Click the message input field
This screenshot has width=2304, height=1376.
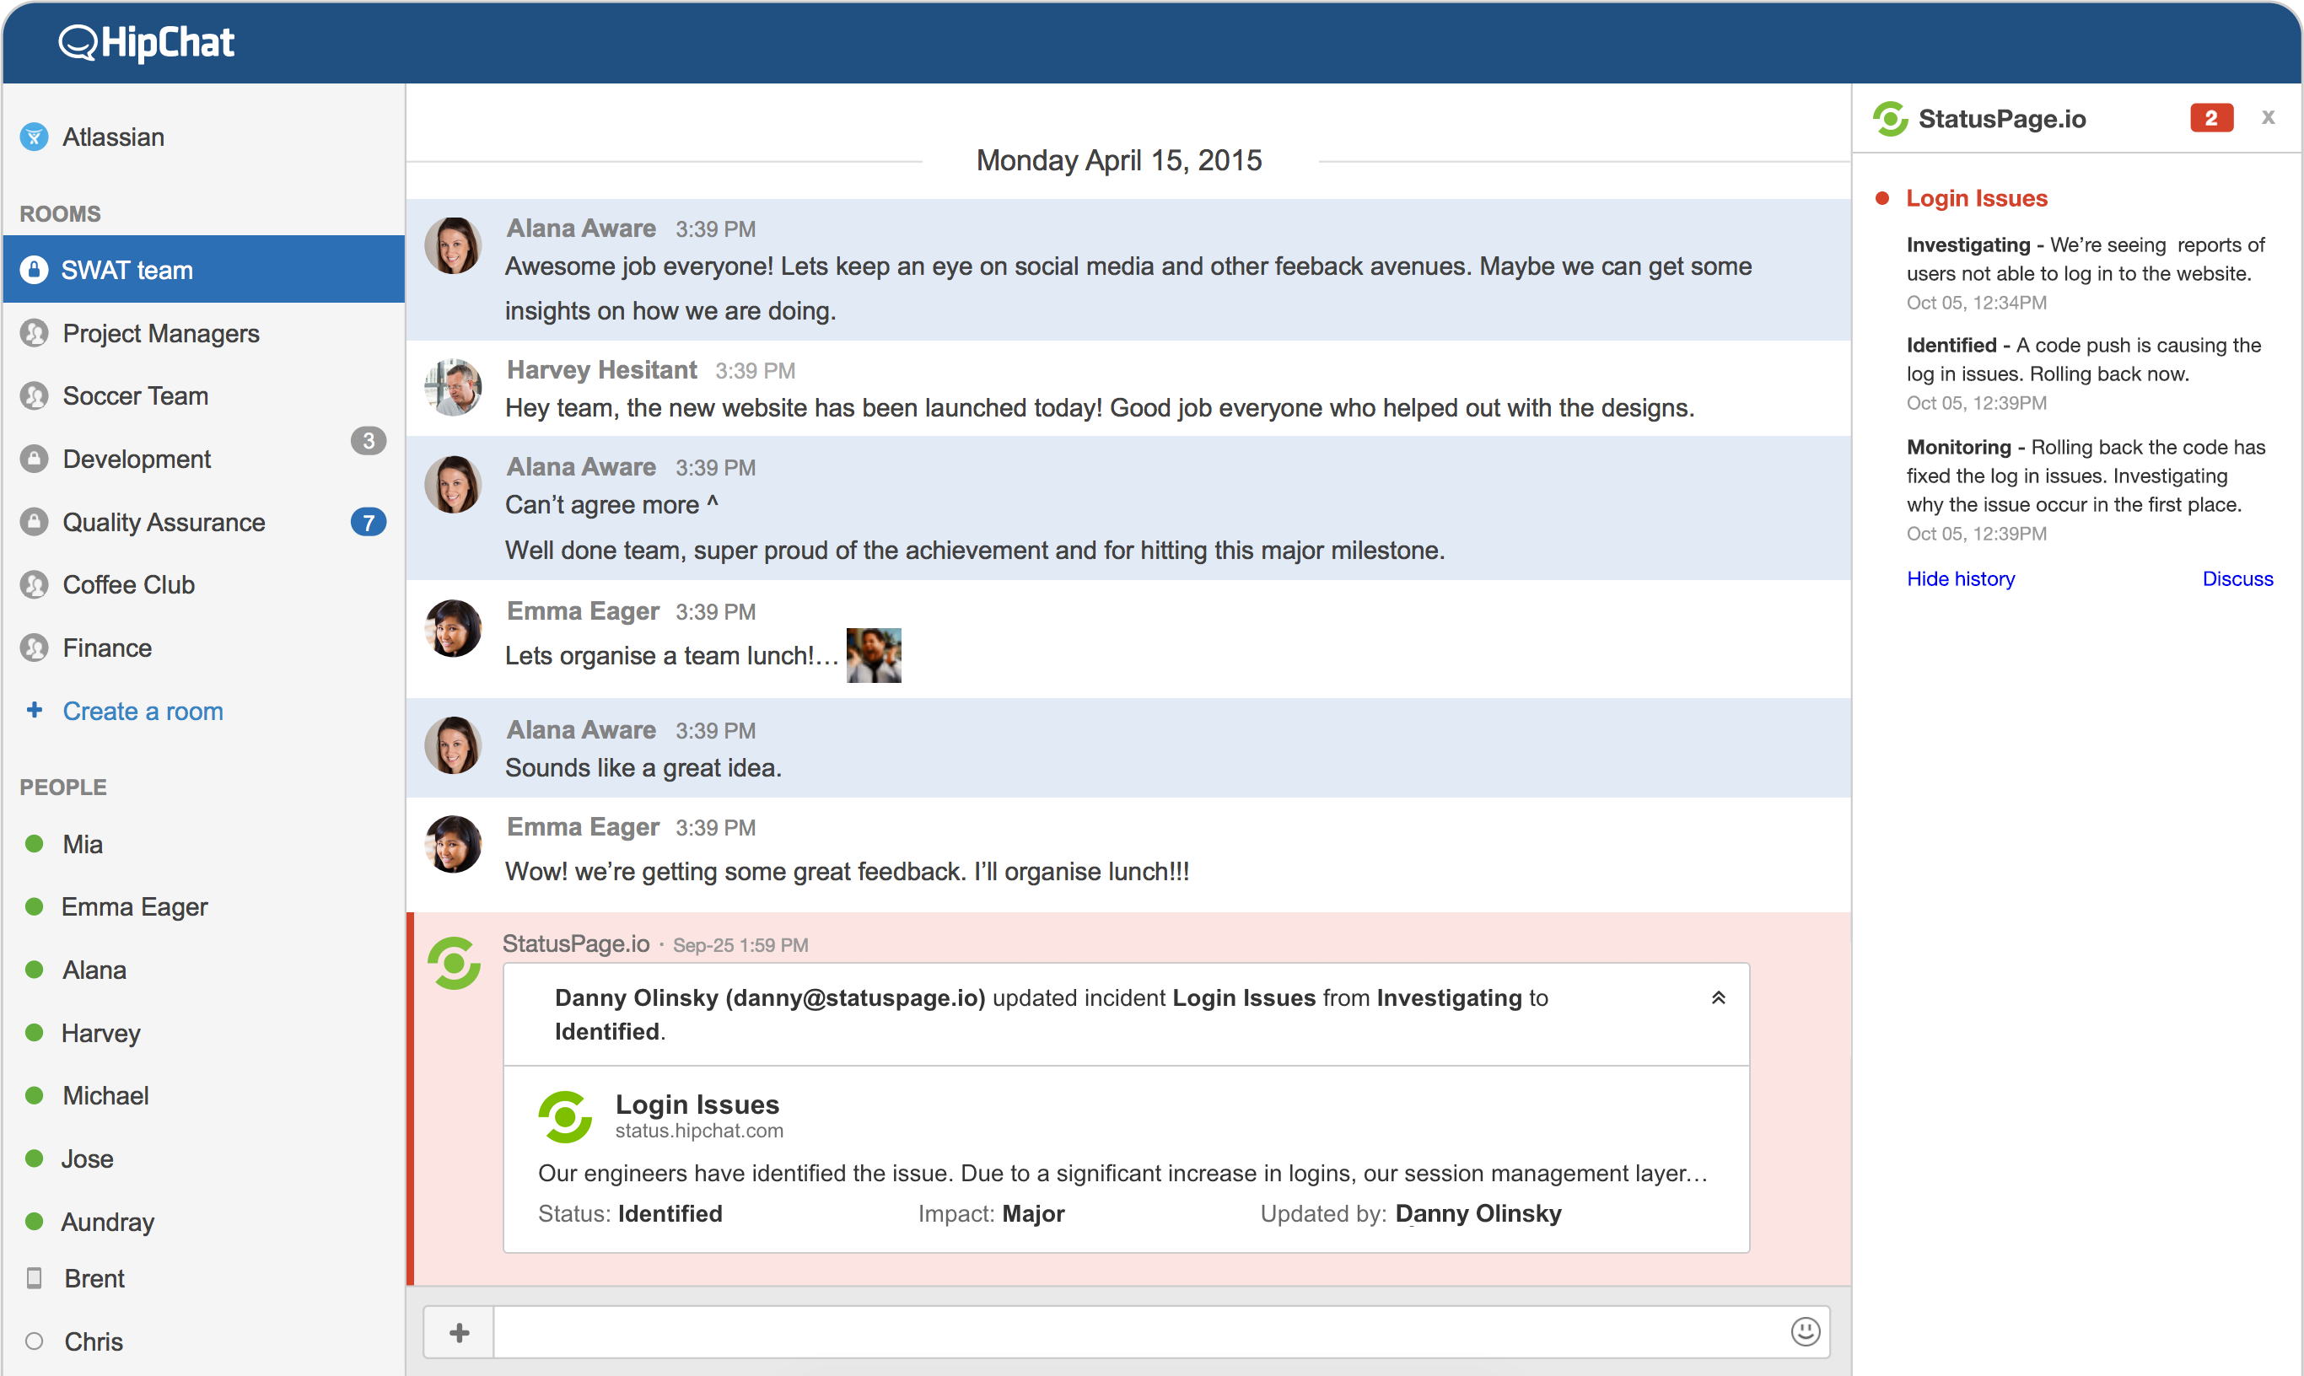point(1140,1332)
